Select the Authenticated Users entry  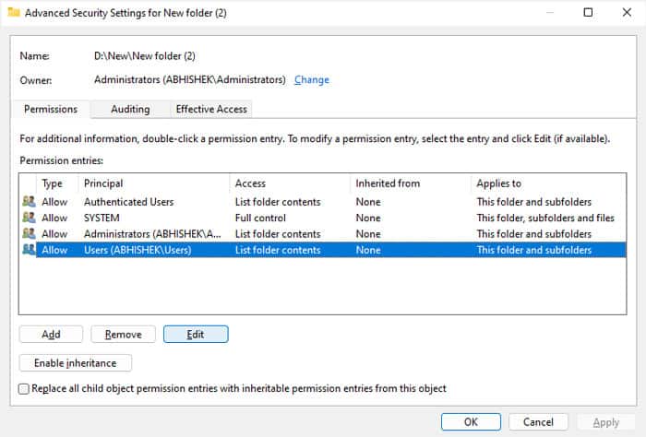323,202
